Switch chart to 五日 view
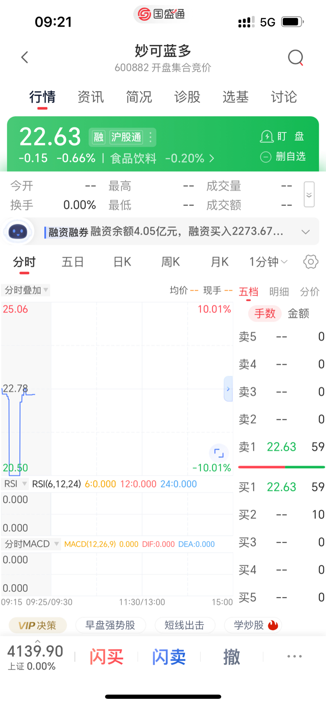Viewport: 326px width, 706px height. 73,262
